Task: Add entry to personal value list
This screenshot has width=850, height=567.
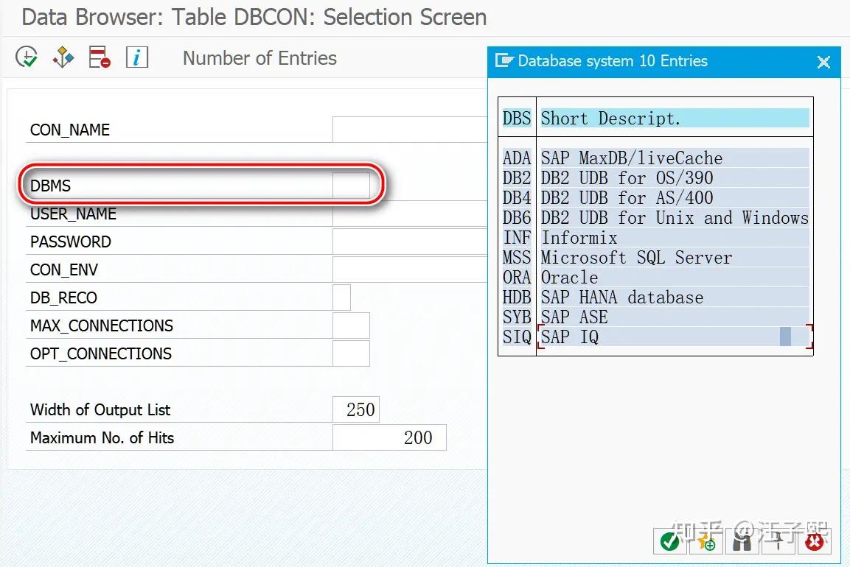Action: tap(706, 541)
